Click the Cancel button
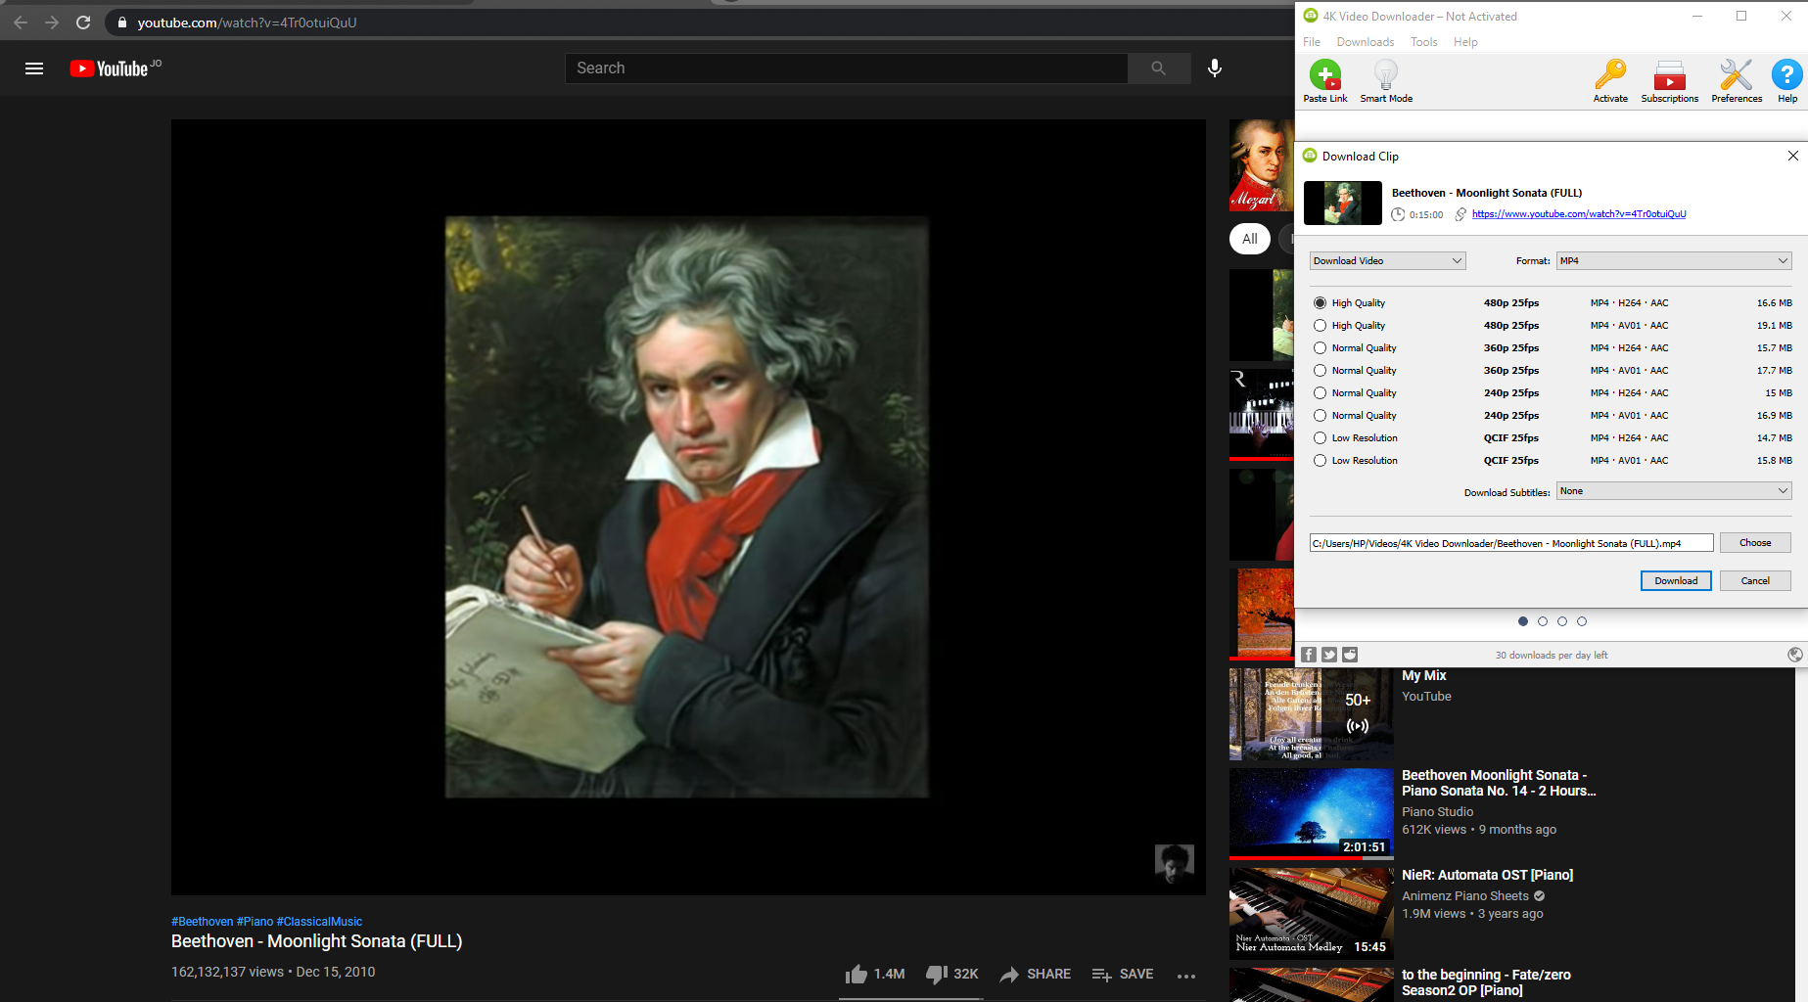This screenshot has width=1808, height=1002. (x=1755, y=580)
